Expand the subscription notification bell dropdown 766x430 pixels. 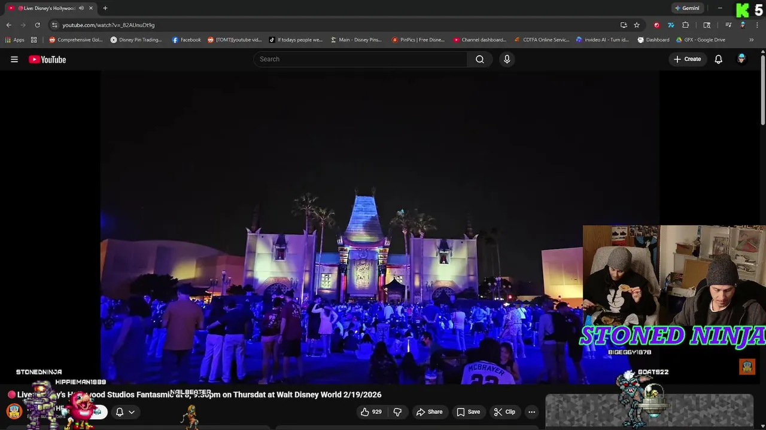(x=125, y=411)
